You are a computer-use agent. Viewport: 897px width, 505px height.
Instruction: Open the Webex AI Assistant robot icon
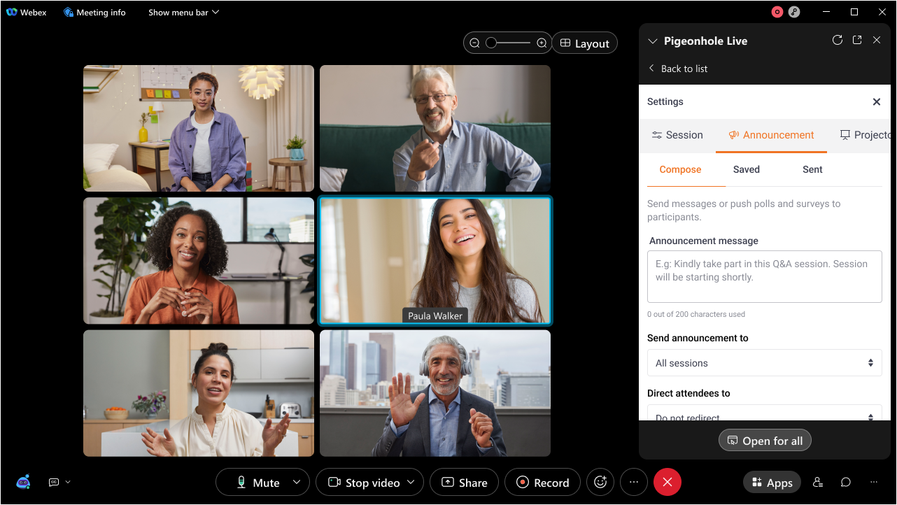24,482
